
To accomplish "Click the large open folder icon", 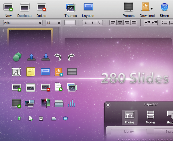I will [x=59, y=103].
